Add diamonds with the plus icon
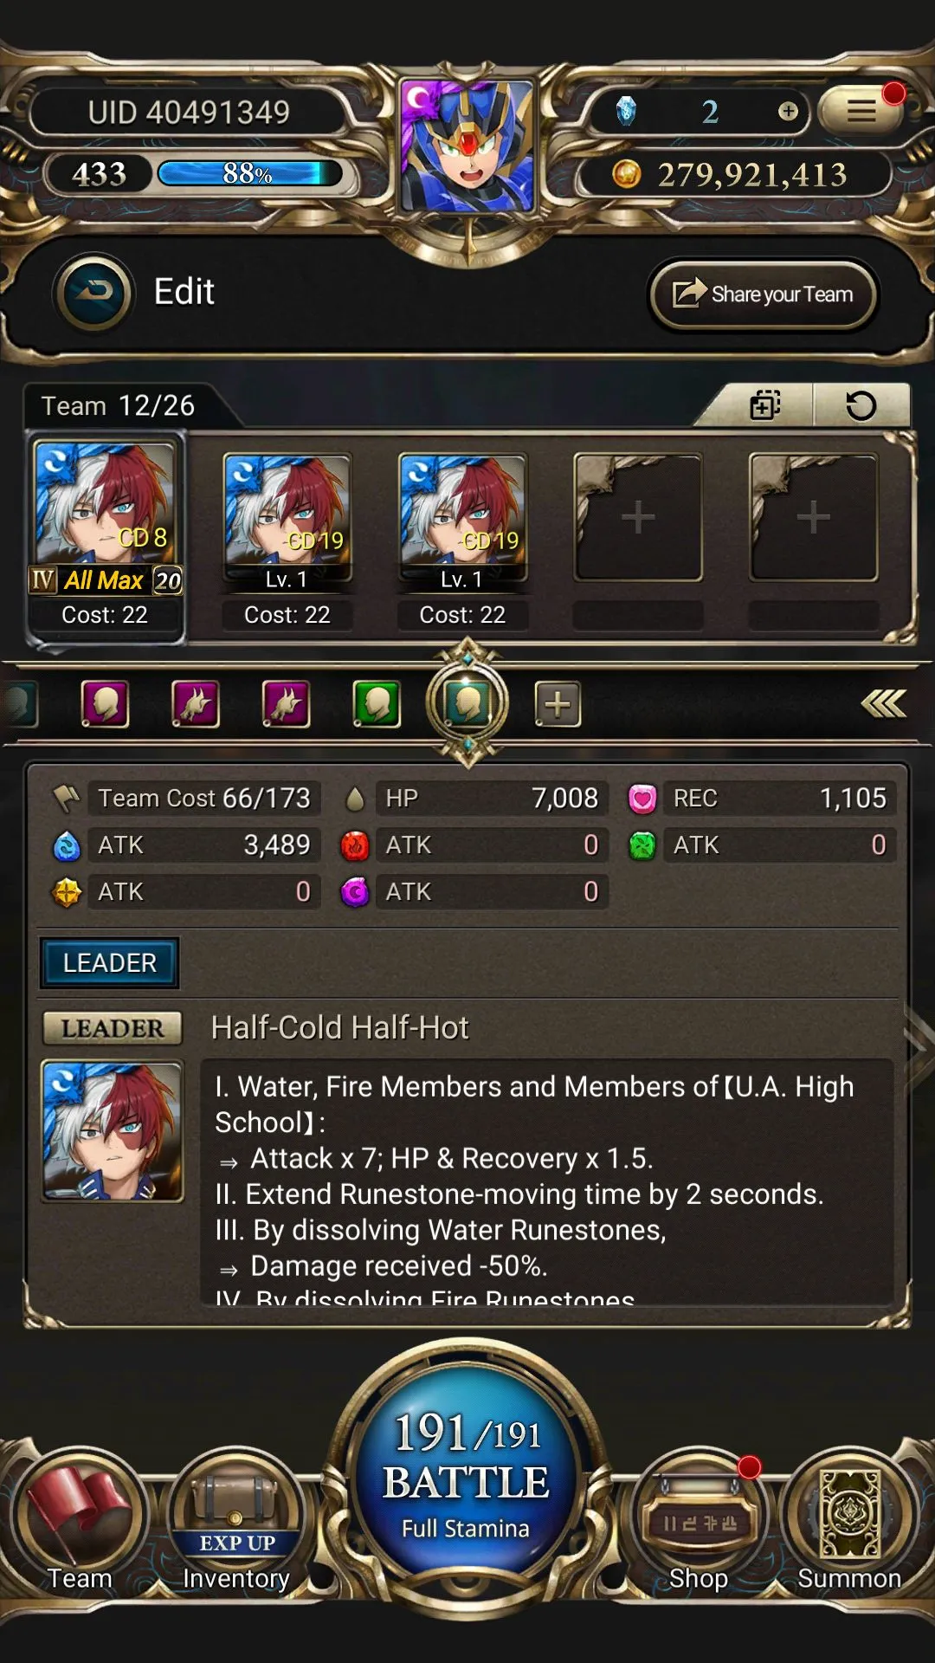 click(x=788, y=111)
